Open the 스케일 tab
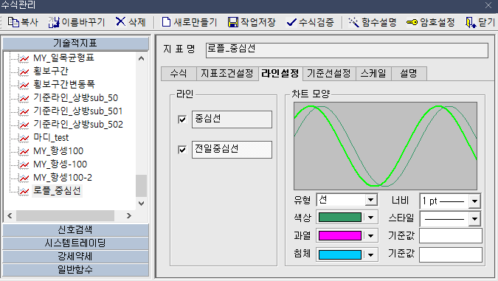Screen dimensions: 498x281 click(x=373, y=74)
